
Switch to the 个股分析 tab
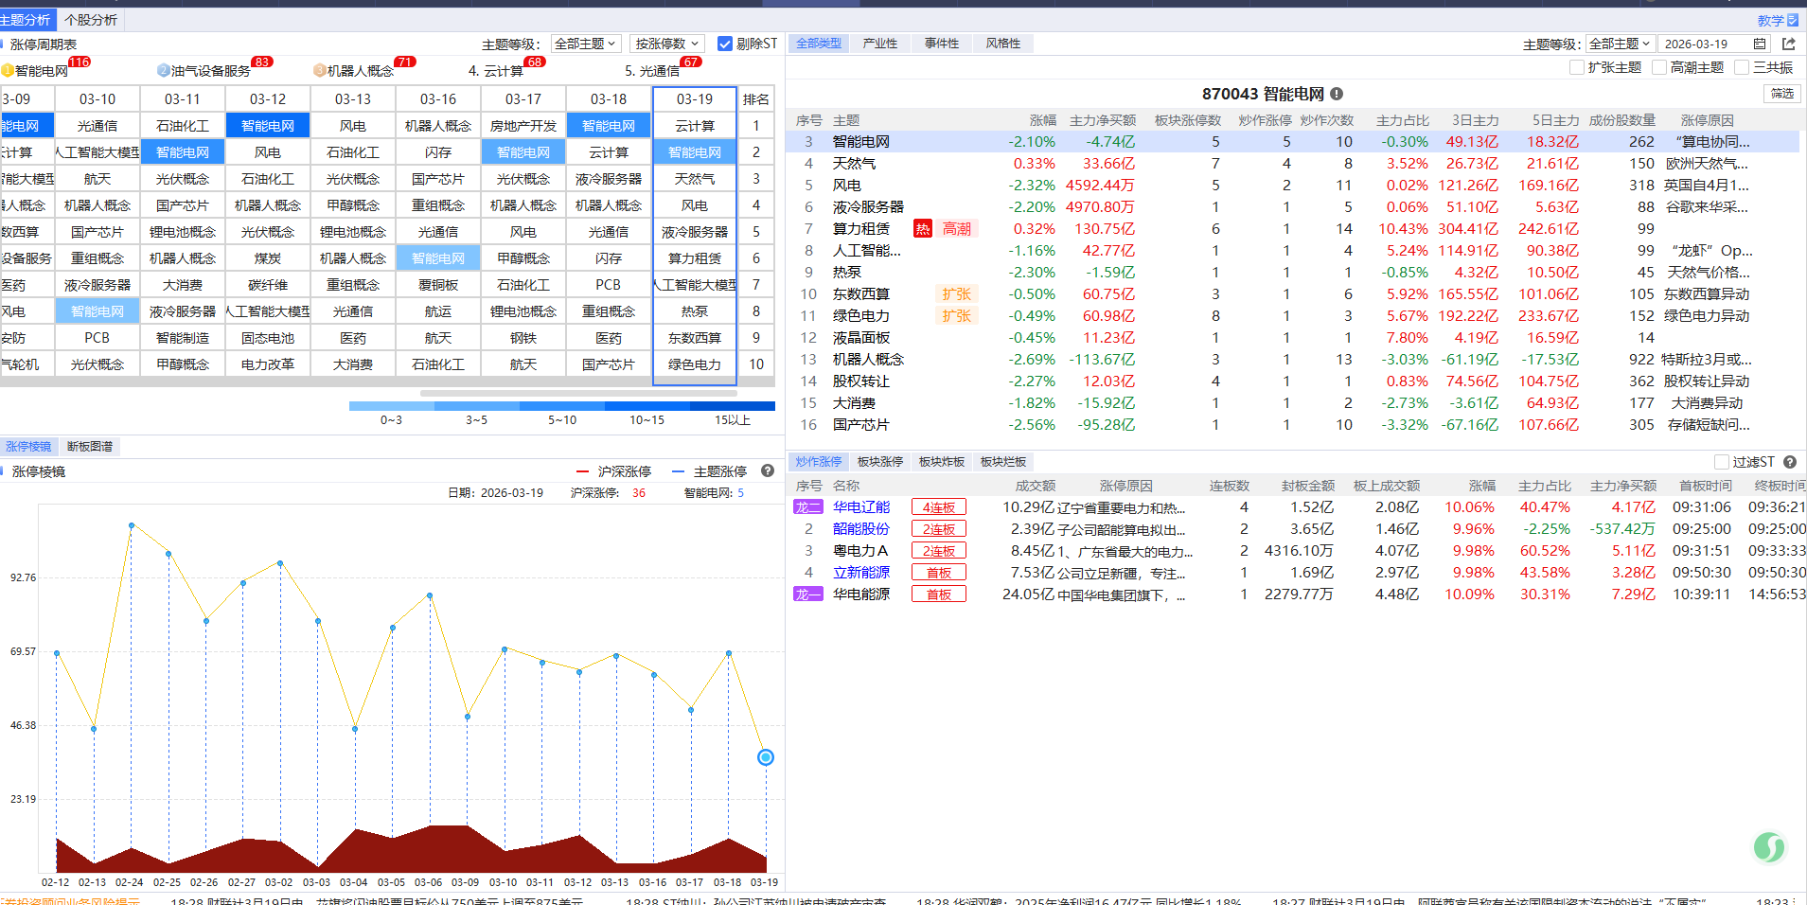coord(91,20)
